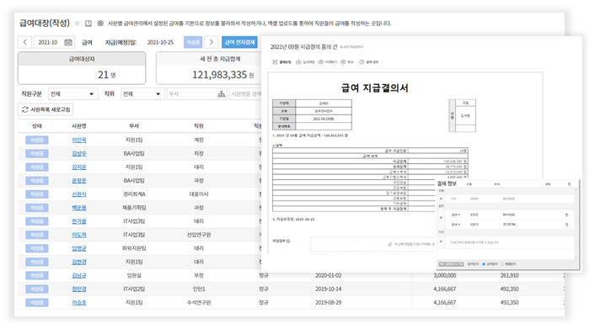The image size is (595, 329).
Task: Click the trash icon in the 결재 정보 header
Action: pyautogui.click(x=569, y=184)
